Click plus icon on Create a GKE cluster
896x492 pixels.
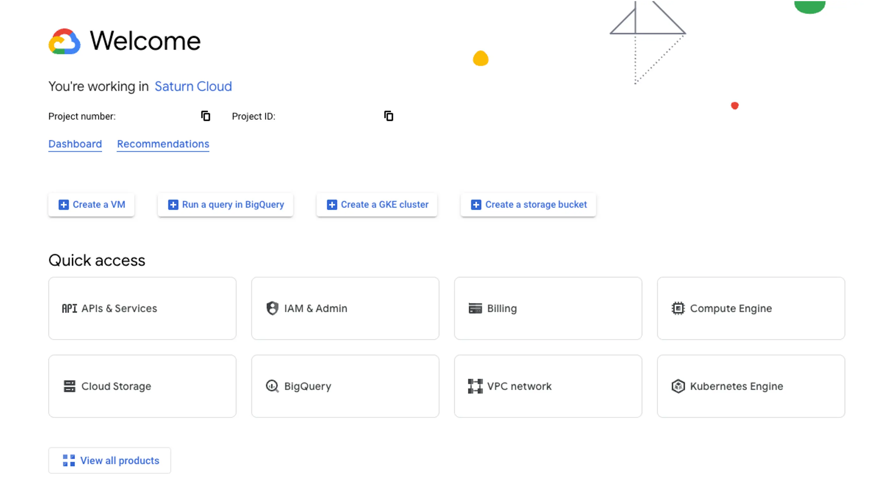pyautogui.click(x=332, y=205)
